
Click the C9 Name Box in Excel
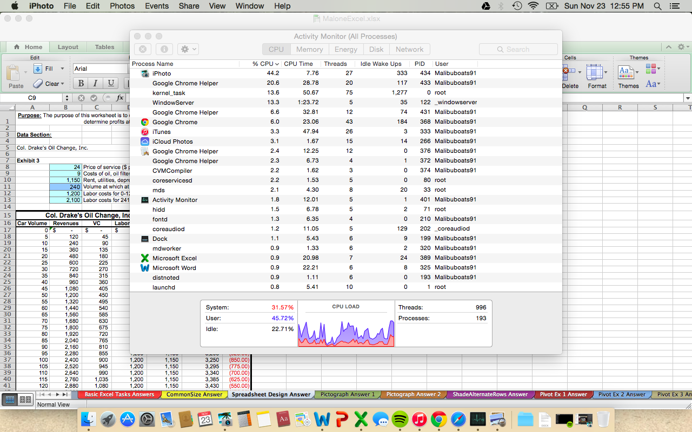pos(32,98)
